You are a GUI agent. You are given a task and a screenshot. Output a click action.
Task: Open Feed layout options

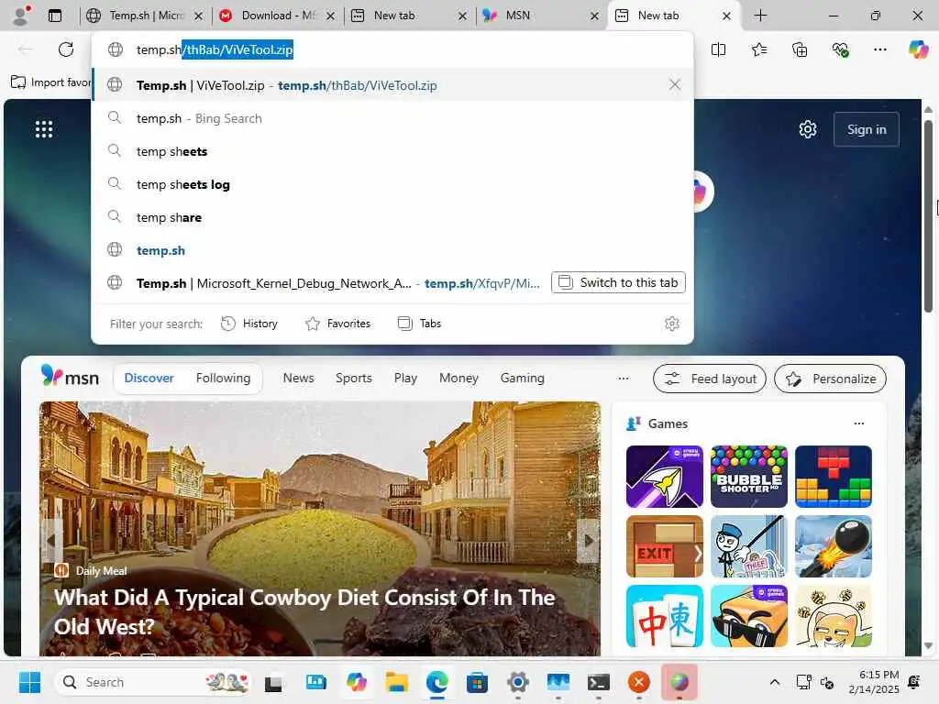[x=710, y=379]
